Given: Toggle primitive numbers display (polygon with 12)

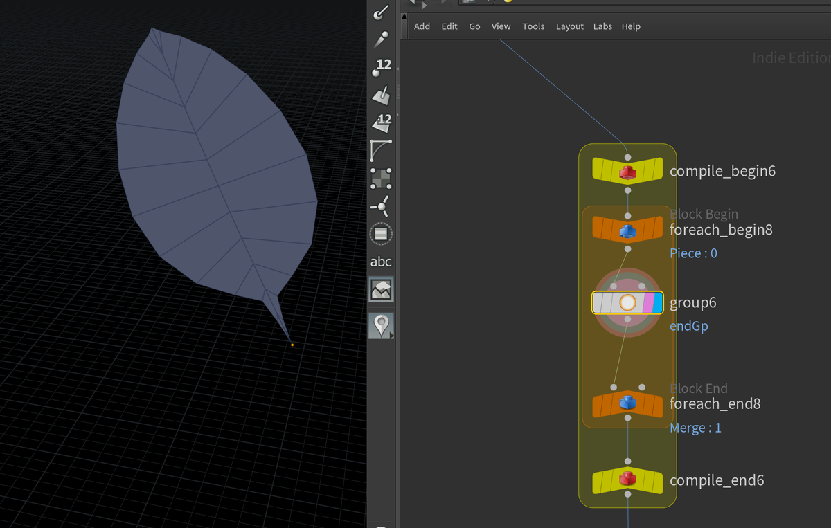Looking at the screenshot, I should click(381, 122).
